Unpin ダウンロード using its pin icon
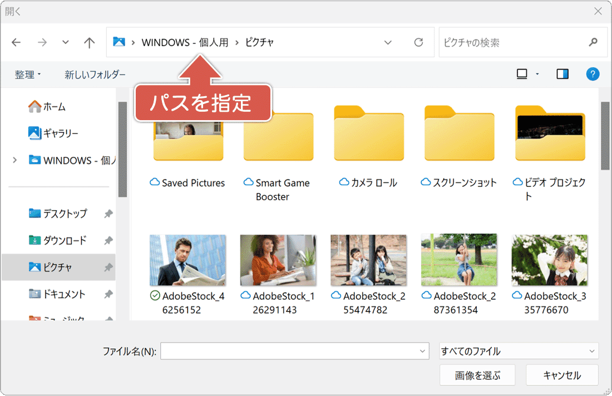612x396 pixels. click(108, 241)
